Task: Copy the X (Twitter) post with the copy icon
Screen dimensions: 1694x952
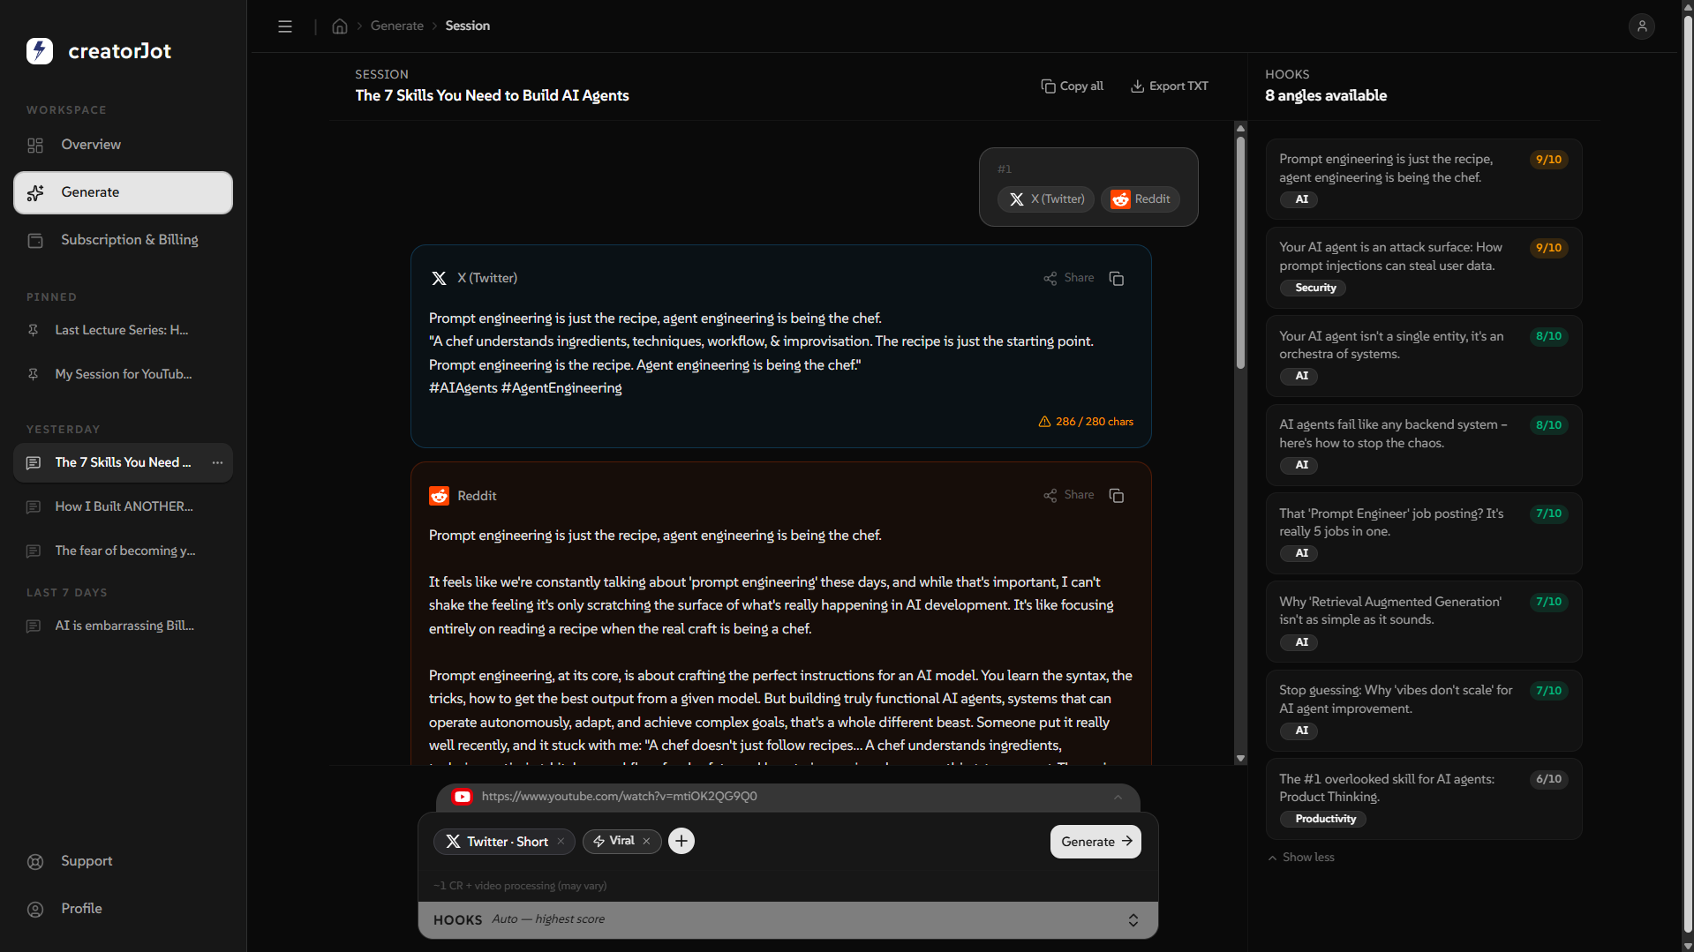Action: point(1117,279)
